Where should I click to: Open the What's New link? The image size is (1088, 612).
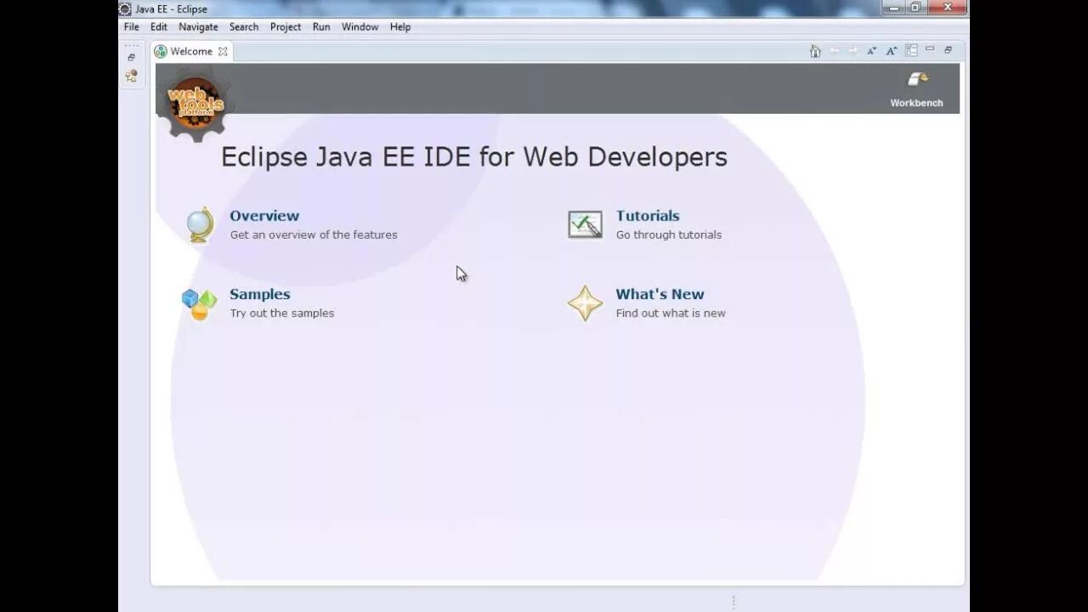[660, 294]
